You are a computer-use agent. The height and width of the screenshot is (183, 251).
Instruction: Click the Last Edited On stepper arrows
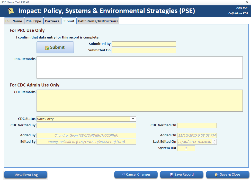pyautogui.click(x=214, y=142)
